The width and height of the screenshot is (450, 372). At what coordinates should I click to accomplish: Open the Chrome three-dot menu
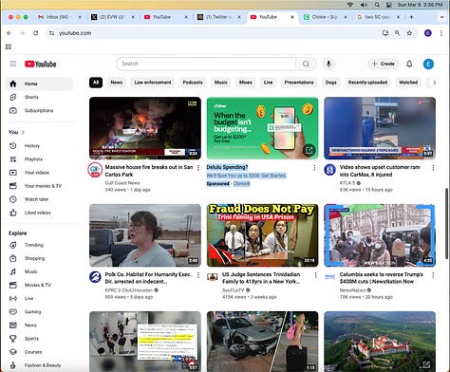(441, 33)
